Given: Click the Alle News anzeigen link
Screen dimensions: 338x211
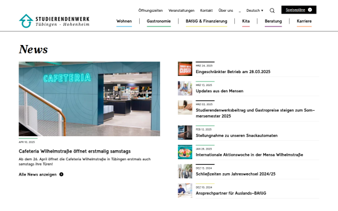Looking at the screenshot, I should (x=41, y=174).
